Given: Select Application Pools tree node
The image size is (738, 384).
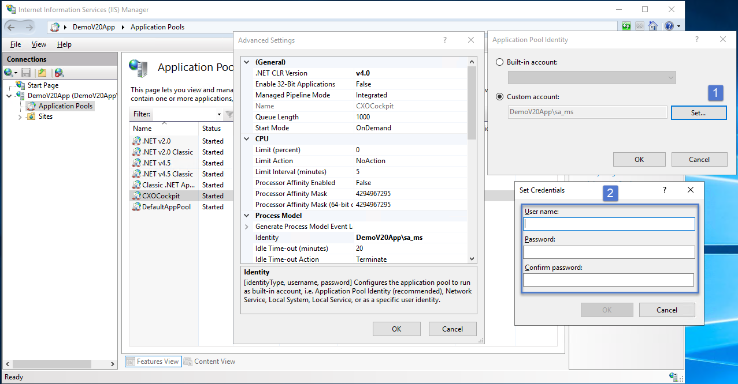Looking at the screenshot, I should click(x=65, y=106).
